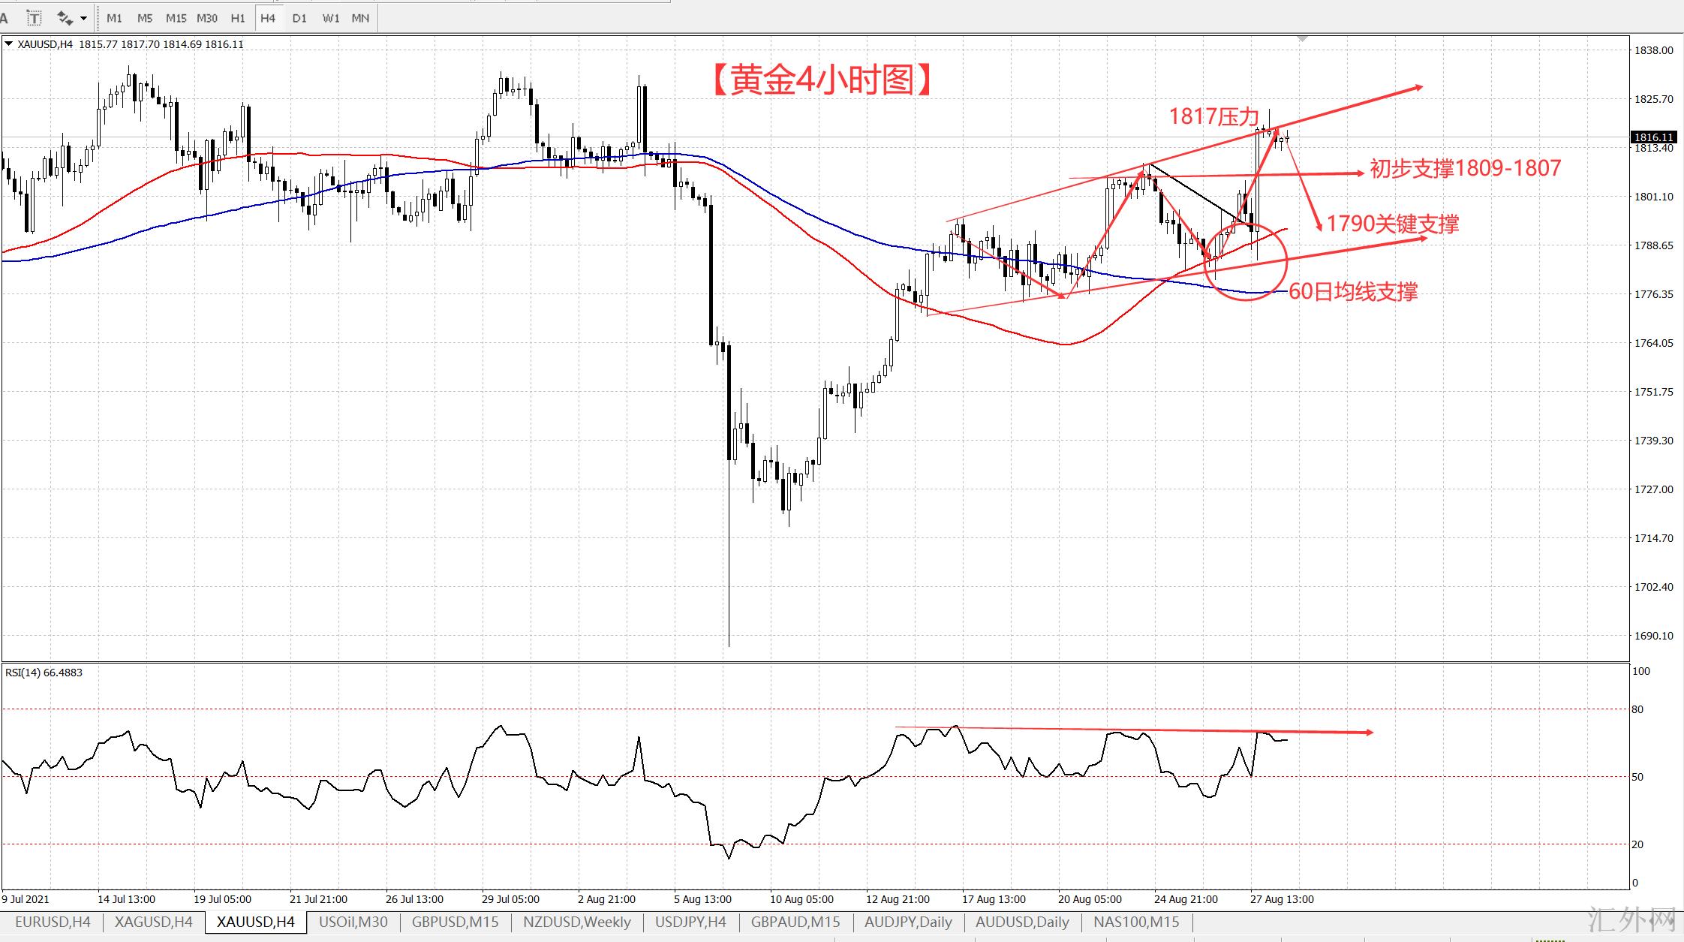Open the EURUSD,H4 chart tab
The width and height of the screenshot is (1684, 942).
[53, 922]
